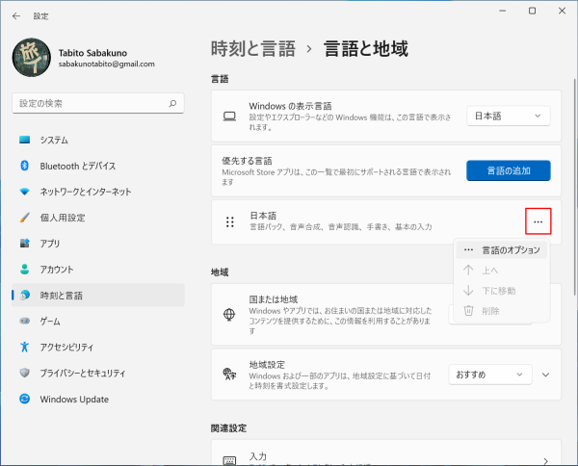Click the back arrow in title bar

coord(15,15)
